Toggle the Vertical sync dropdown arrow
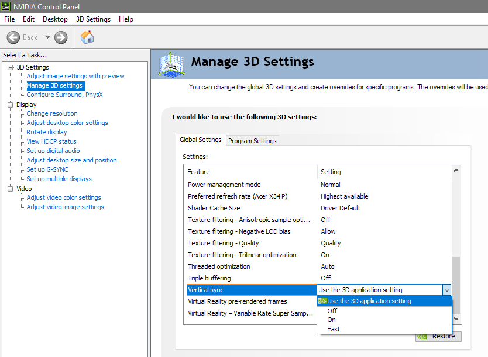The image size is (488, 357). point(446,290)
